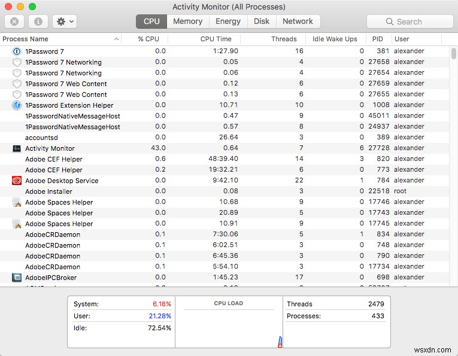Click the Idle 72.54% value

tap(159, 328)
